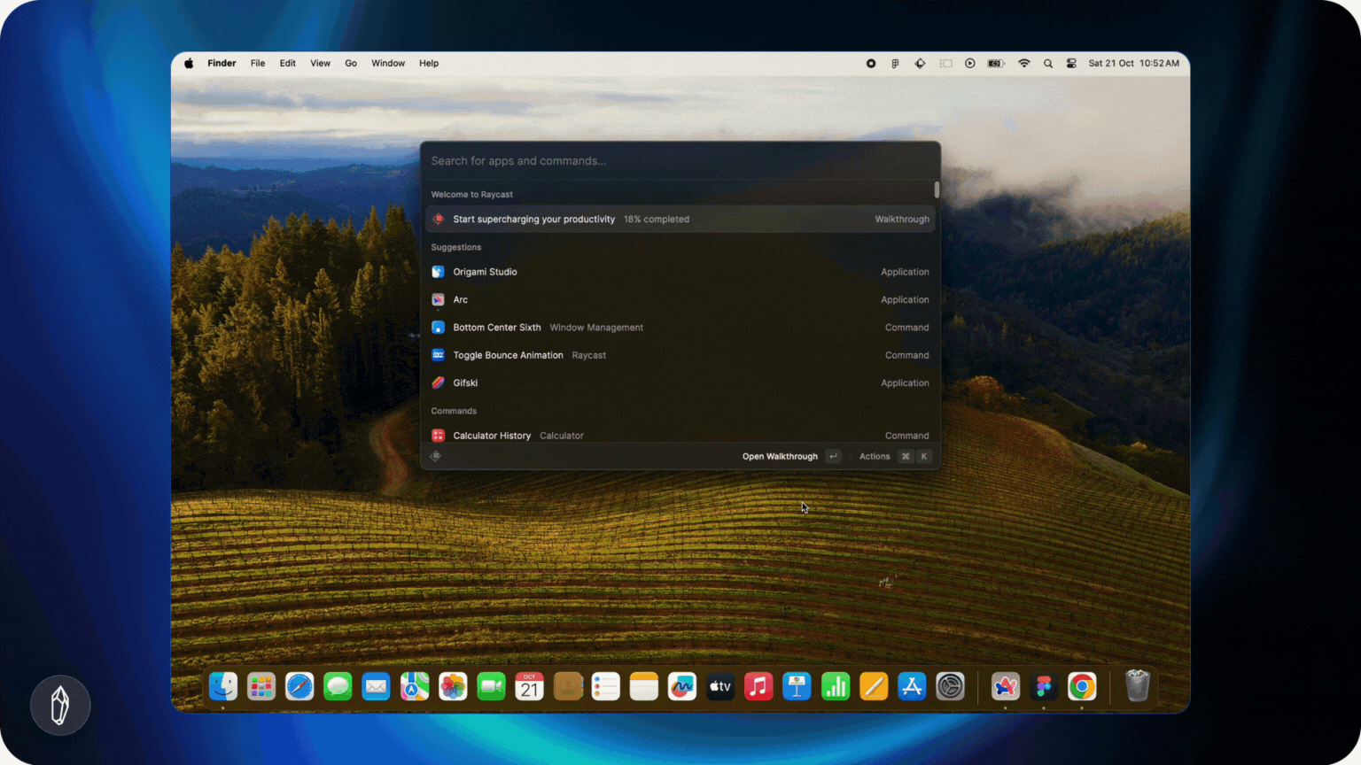1361x765 pixels.
Task: Open the Window menu
Action: pyautogui.click(x=388, y=64)
